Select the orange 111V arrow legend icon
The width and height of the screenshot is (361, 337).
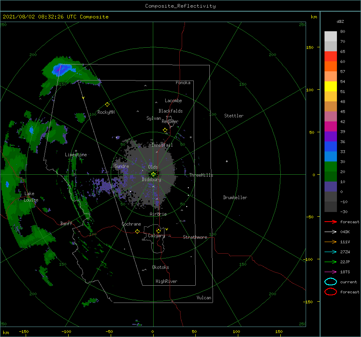(331, 242)
